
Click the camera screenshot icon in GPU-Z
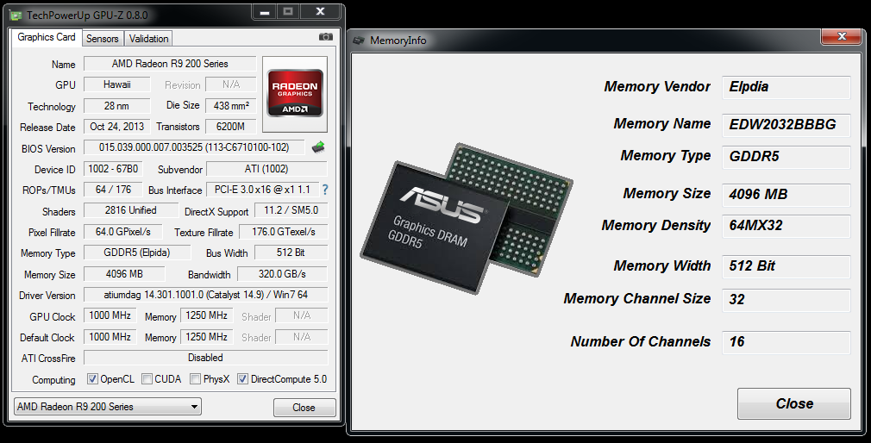[x=326, y=37]
